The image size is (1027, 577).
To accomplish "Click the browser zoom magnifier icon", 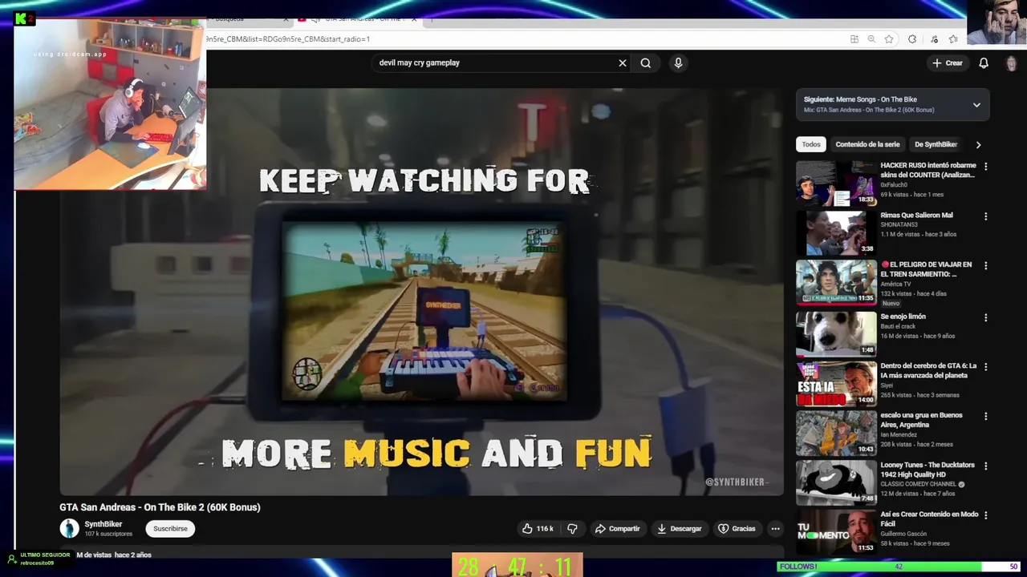I will click(871, 38).
